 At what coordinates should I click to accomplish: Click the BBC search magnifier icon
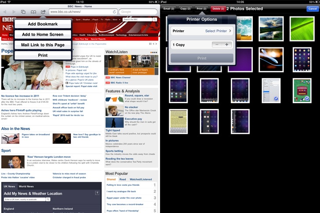point(155,19)
